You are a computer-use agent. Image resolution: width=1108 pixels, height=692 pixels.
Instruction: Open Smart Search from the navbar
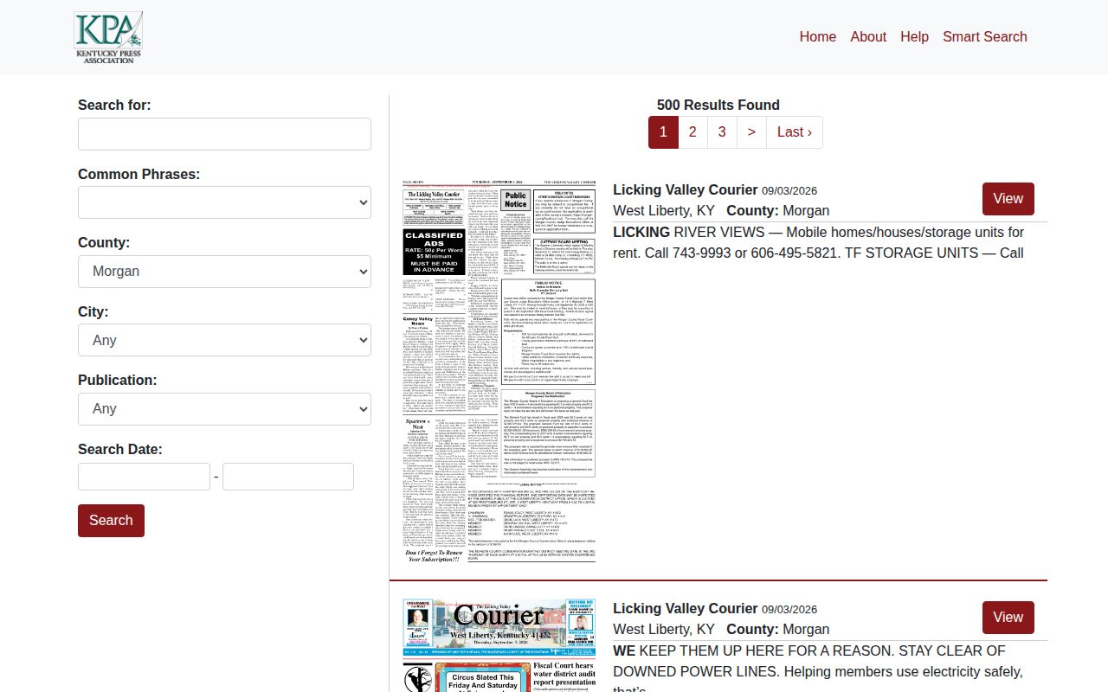point(985,36)
